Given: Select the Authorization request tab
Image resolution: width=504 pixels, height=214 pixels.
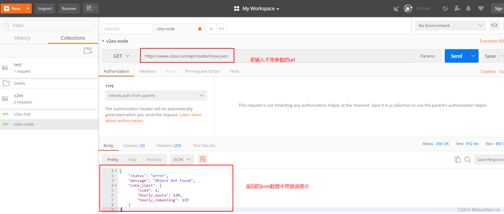Looking at the screenshot, I should tap(116, 71).
